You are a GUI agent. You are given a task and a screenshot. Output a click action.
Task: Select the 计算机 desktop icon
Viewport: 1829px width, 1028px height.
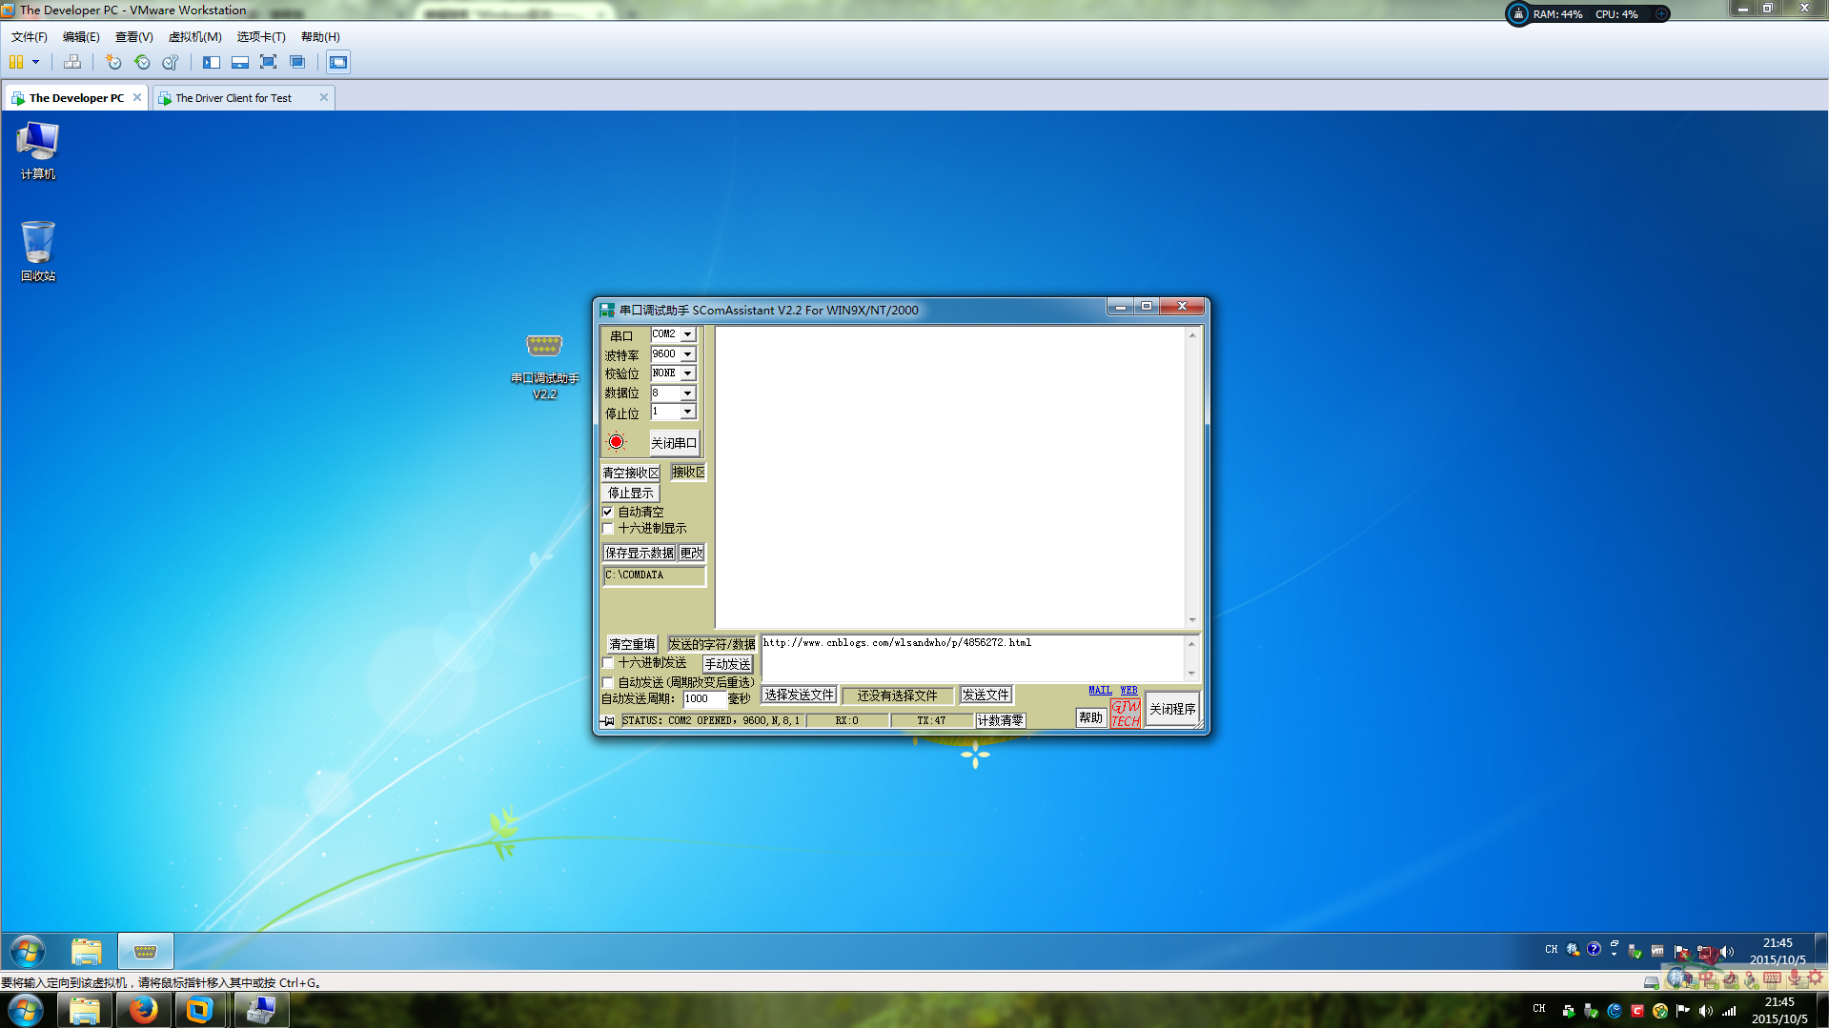(x=38, y=151)
